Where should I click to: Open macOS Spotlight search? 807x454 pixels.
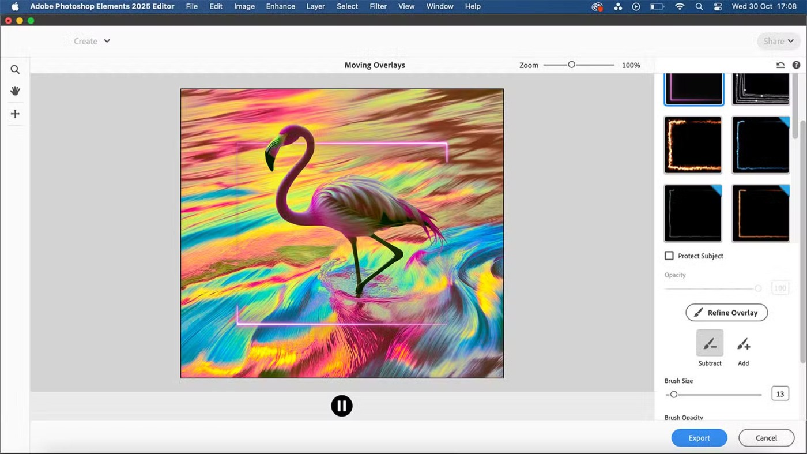pos(699,7)
